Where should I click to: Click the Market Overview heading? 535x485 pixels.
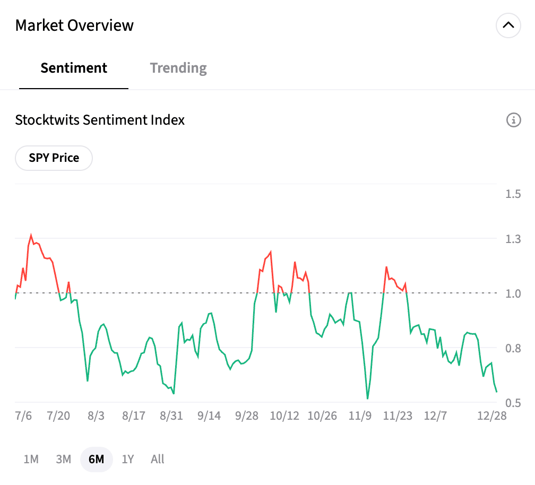pos(74,25)
